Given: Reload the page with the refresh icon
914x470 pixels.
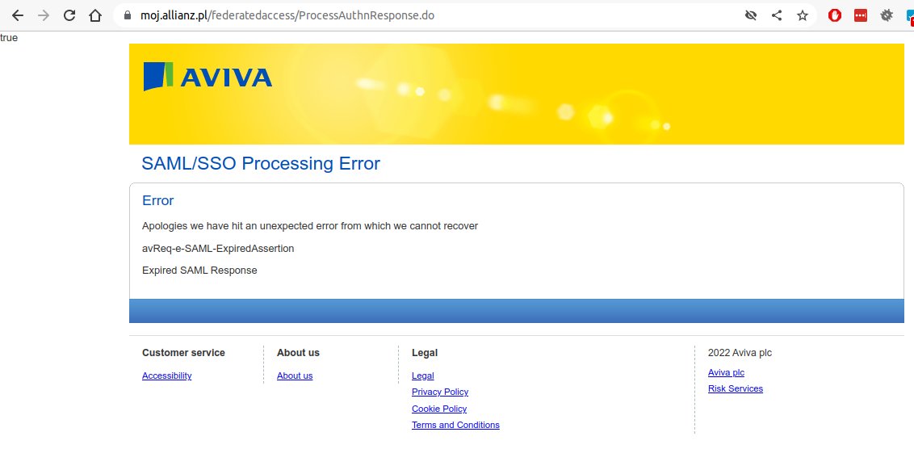Looking at the screenshot, I should (x=69, y=15).
